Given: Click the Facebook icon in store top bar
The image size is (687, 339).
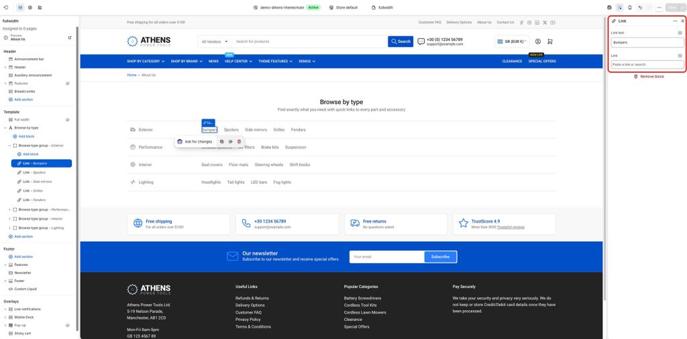Looking at the screenshot, I should 521,22.
